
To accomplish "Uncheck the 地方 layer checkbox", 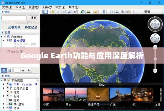I will tap(7, 92).
